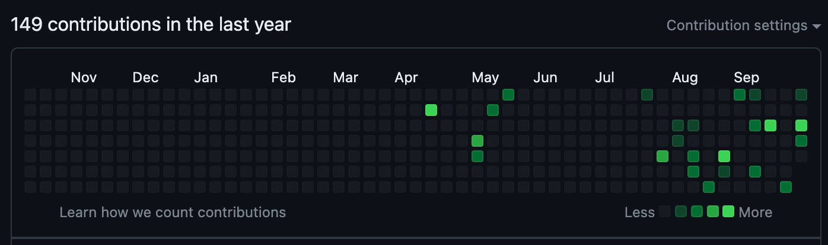This screenshot has height=245, width=828.
Task: Click the empty legend square beside Less
Action: (665, 211)
